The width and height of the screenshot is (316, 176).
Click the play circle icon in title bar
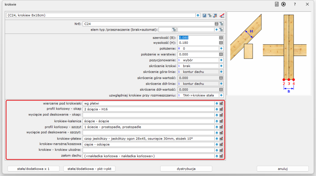point(283,4)
